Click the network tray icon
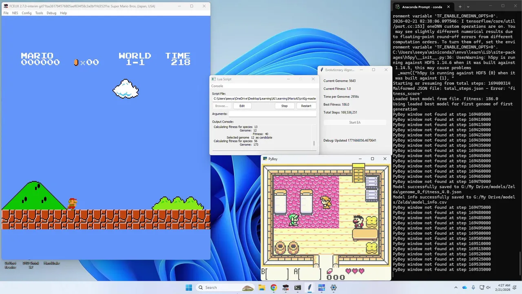Viewport: 522px width, 294px height. tap(482, 287)
